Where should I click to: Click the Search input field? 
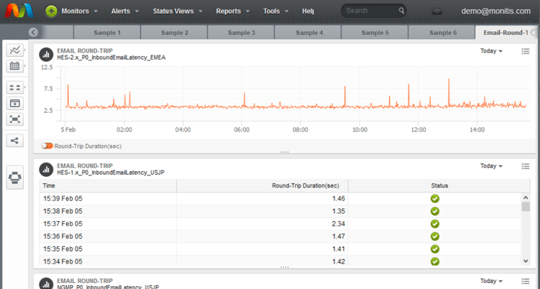click(x=371, y=10)
